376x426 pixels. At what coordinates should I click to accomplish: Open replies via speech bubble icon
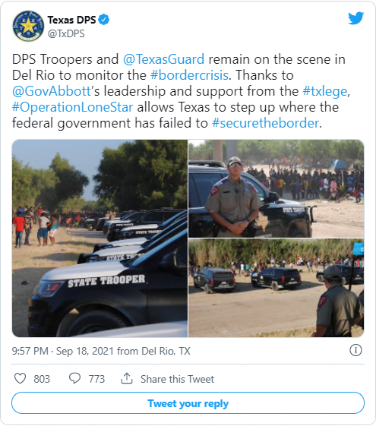(x=74, y=378)
